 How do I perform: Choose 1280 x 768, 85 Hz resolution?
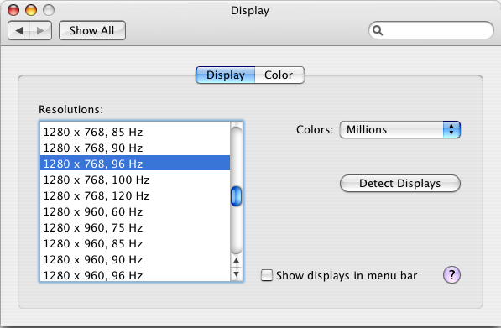click(135, 132)
